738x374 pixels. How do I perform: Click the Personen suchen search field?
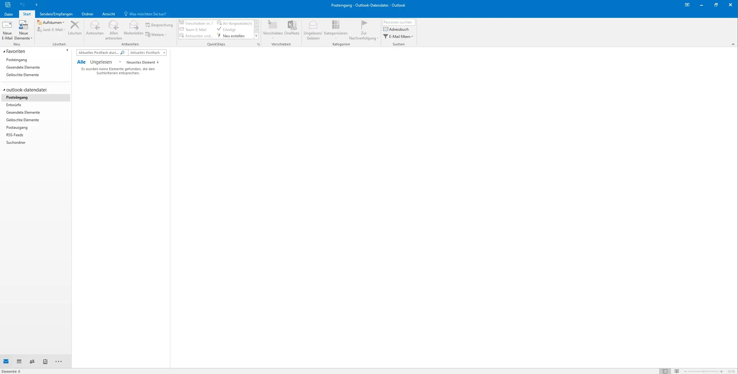coord(398,22)
